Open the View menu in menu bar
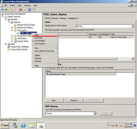This screenshot has height=129, width=137. (x=20, y=6)
